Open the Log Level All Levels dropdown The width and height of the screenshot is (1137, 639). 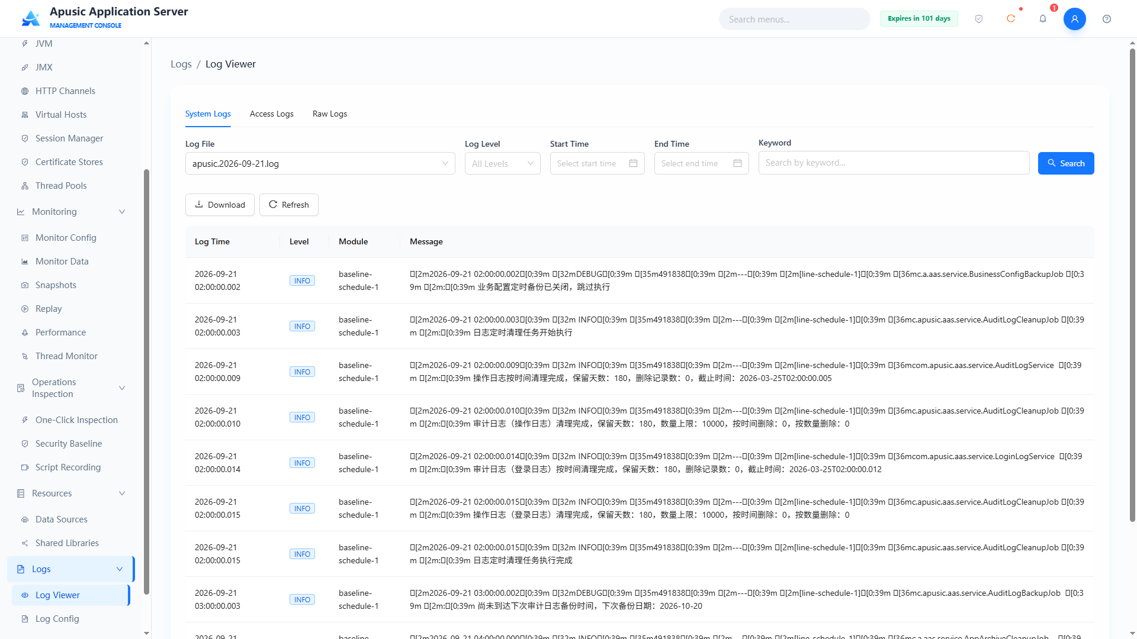(x=502, y=163)
